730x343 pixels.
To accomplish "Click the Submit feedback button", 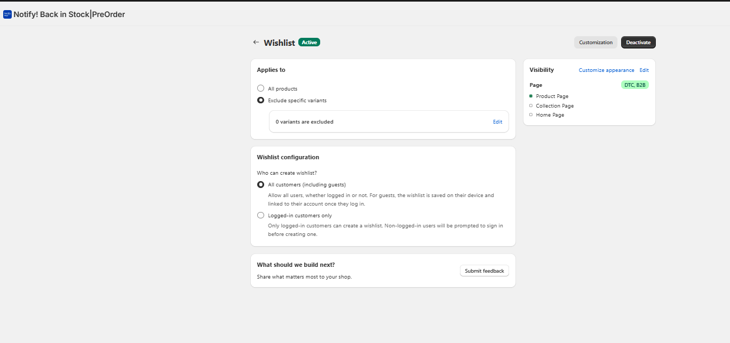I will [x=484, y=271].
